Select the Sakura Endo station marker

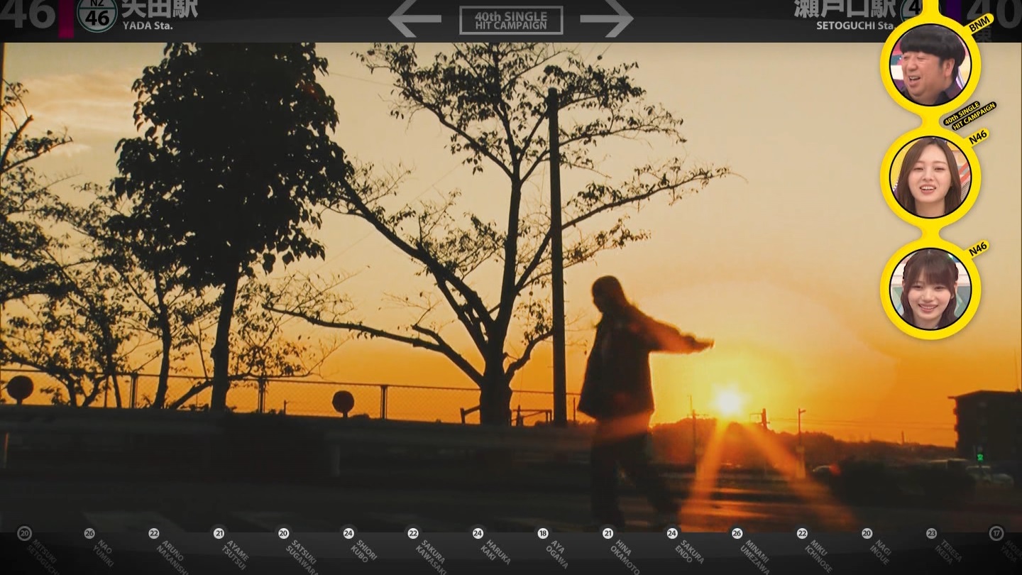[672, 533]
